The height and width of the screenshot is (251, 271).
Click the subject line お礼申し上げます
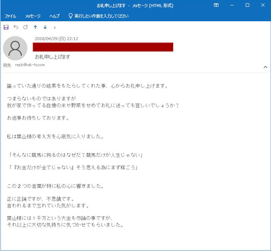[x=53, y=57]
